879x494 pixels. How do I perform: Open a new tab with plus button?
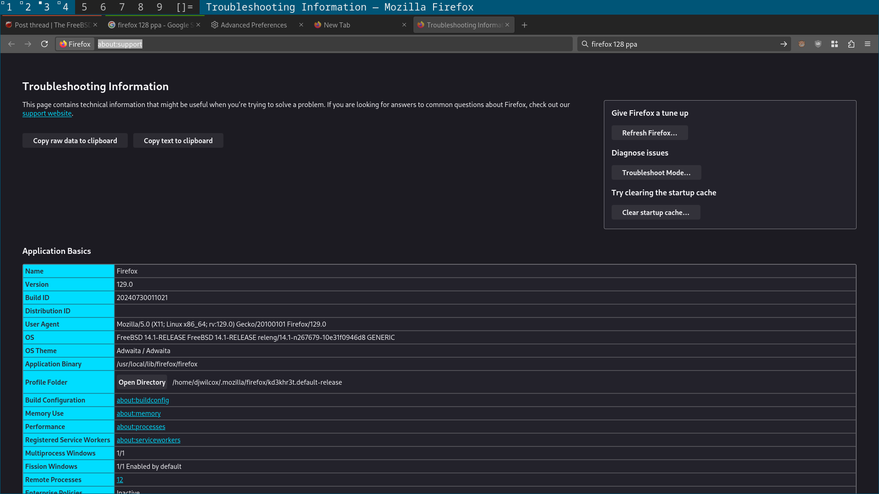(x=525, y=25)
